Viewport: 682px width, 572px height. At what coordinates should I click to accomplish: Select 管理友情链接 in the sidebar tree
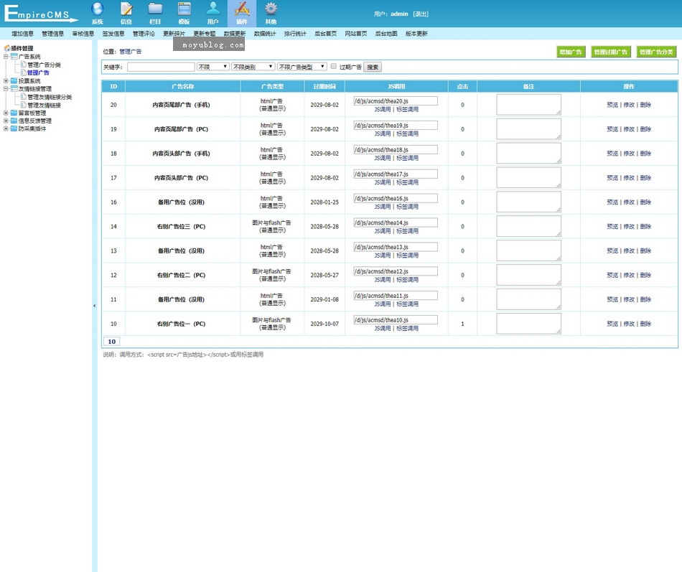45,106
